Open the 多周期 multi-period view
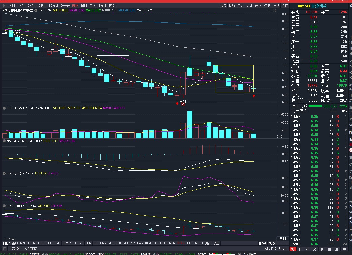The image size is (352, 255). coord(102,6)
